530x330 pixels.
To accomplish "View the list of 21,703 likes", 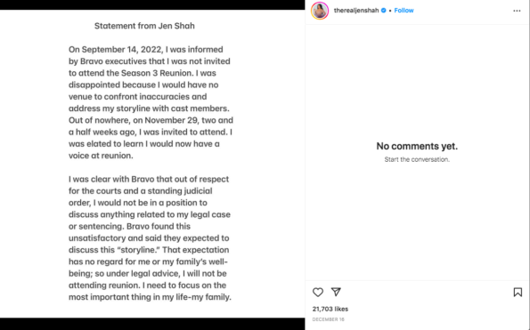I will 330,309.
